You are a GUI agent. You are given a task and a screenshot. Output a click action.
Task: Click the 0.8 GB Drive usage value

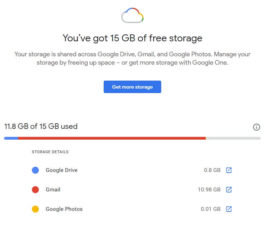[x=212, y=170]
